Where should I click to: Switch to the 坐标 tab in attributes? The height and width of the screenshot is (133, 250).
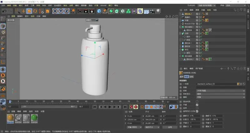[192, 77]
